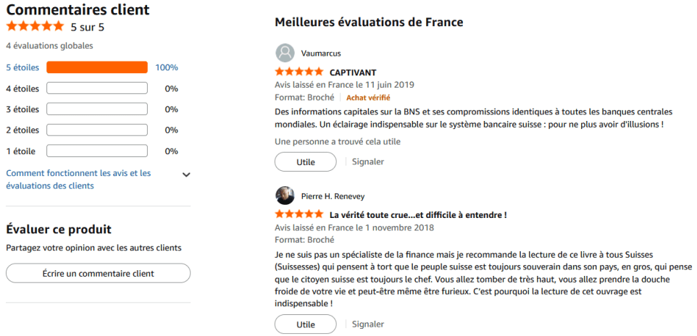This screenshot has height=336, width=697.
Task: Open 'Comment fonctionnent les avis' link
Action: coord(78,180)
